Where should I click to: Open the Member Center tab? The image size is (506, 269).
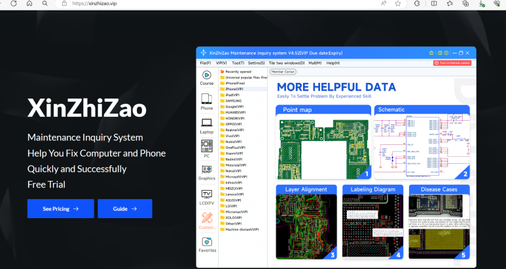[x=283, y=72]
